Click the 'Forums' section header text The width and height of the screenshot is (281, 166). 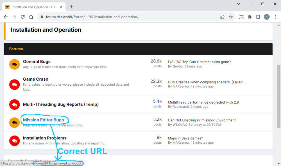pyautogui.click(x=16, y=49)
